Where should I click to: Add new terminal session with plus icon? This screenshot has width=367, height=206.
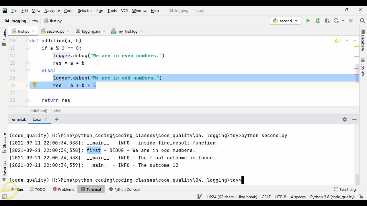tap(56, 119)
